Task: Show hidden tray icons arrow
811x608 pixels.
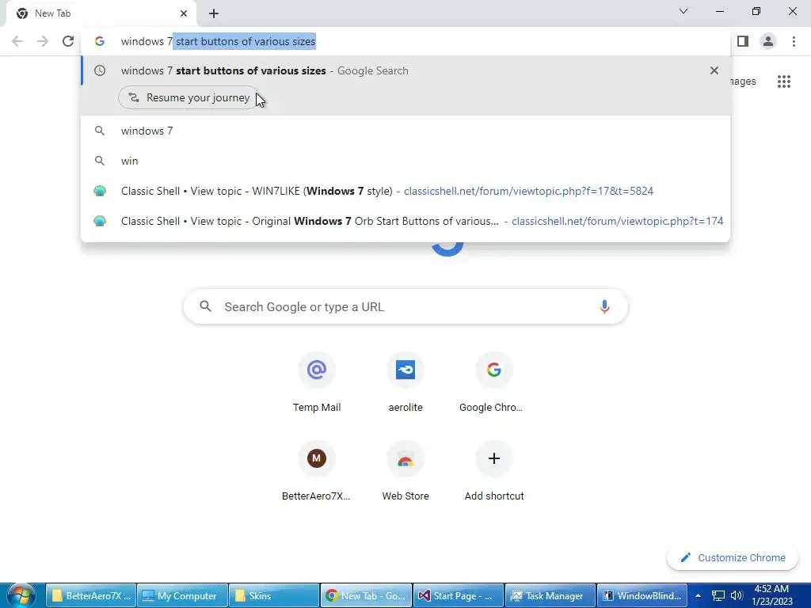Action: click(x=698, y=595)
